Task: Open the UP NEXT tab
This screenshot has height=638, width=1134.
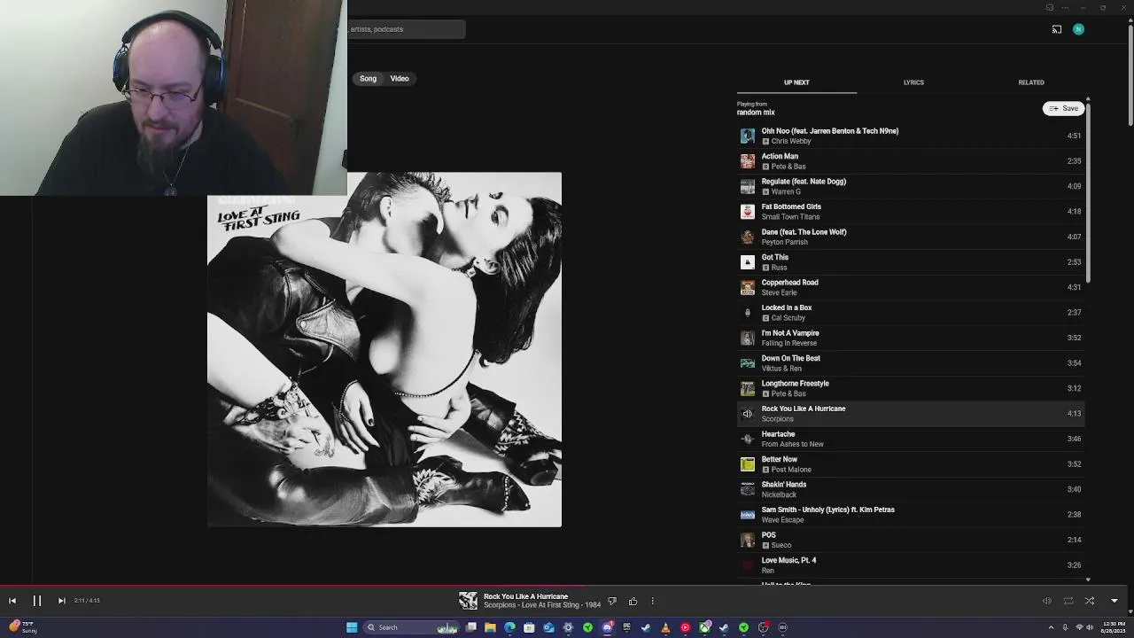Action: [796, 82]
